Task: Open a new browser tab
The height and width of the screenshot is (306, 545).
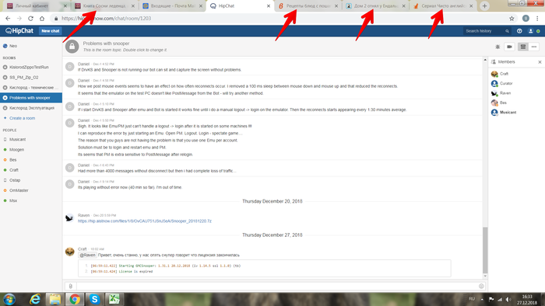Action: [484, 6]
